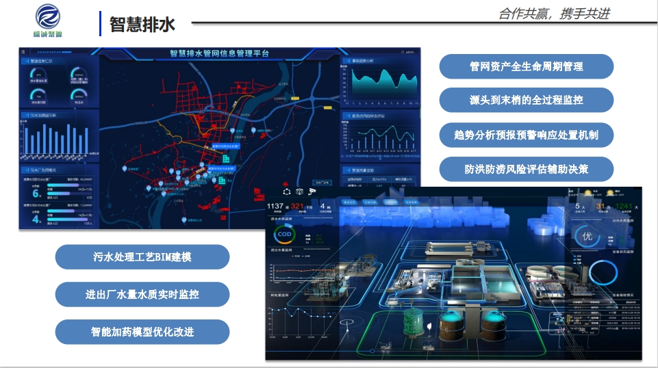Click the COD water quality gauge

[x=284, y=235]
